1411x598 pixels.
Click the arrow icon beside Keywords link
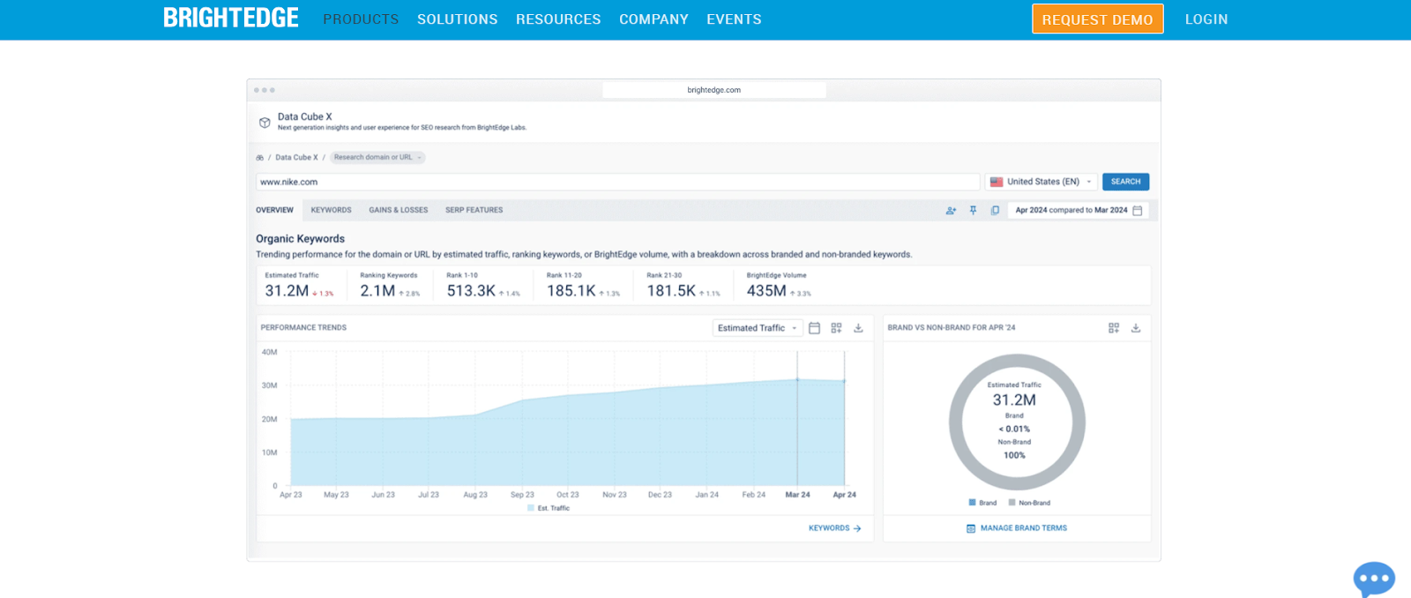857,528
